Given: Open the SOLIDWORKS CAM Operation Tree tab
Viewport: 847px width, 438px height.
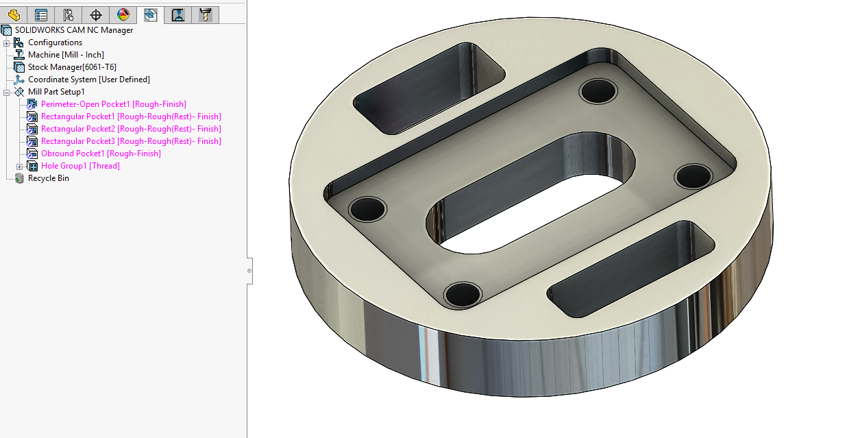Looking at the screenshot, I should tap(178, 14).
